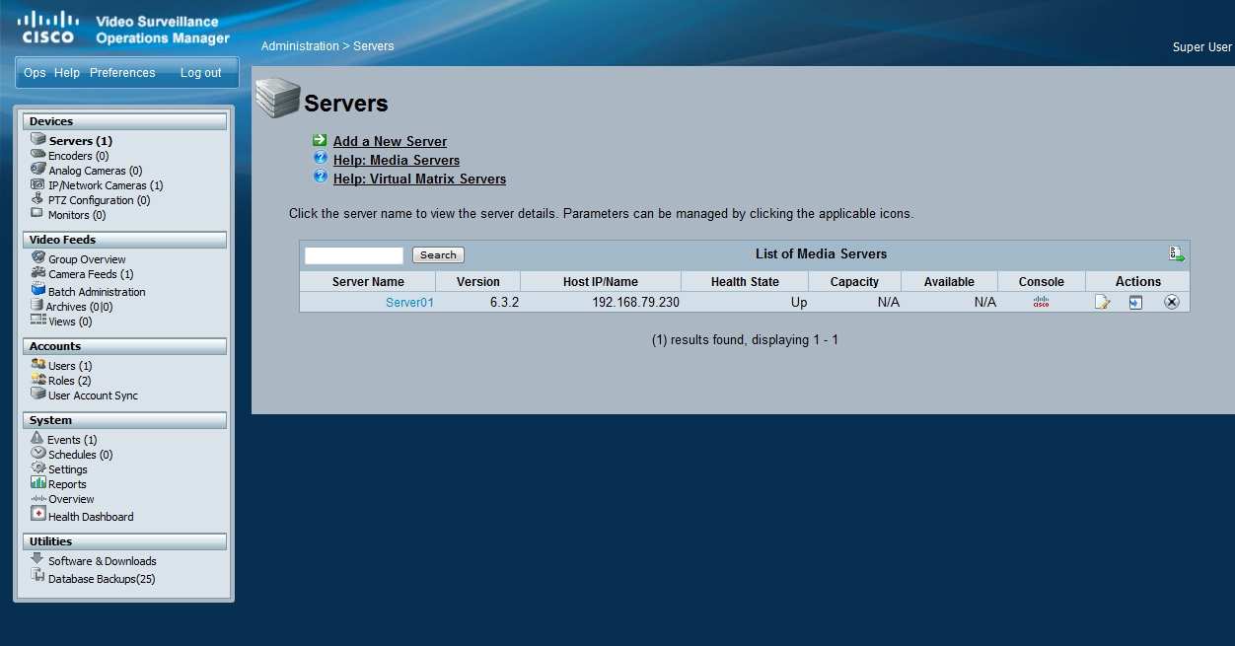Click the window-arrow action icon for Server01
The image size is (1235, 646).
pos(1135,302)
